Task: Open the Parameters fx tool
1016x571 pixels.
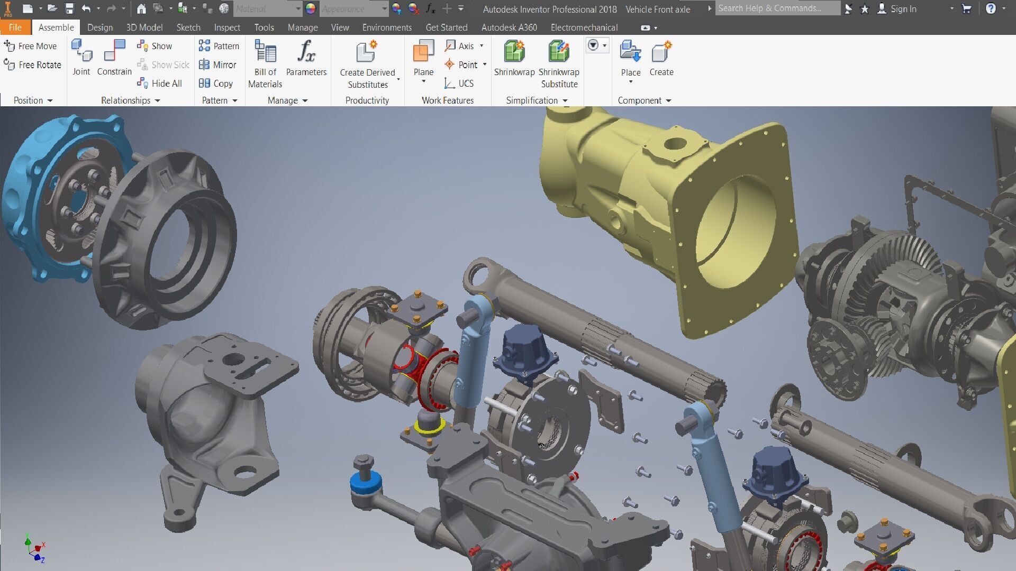Action: click(x=306, y=51)
